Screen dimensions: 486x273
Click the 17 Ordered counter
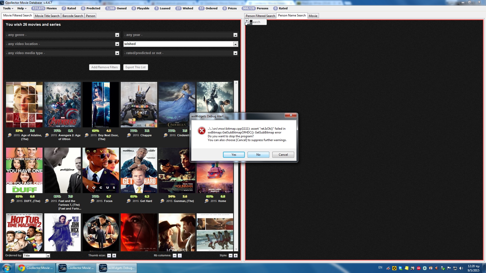click(x=208, y=8)
